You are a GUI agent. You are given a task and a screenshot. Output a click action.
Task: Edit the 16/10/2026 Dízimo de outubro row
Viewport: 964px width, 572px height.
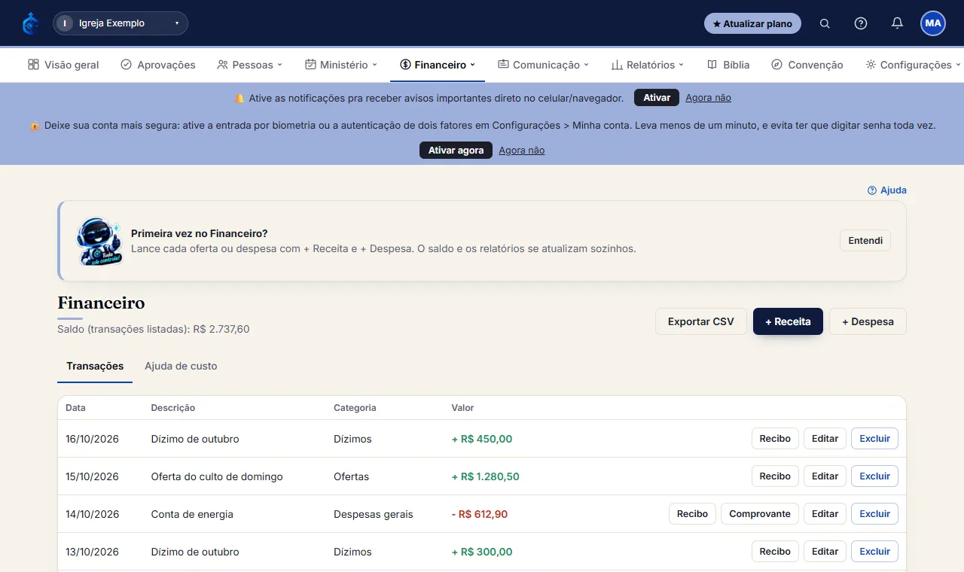click(x=825, y=439)
